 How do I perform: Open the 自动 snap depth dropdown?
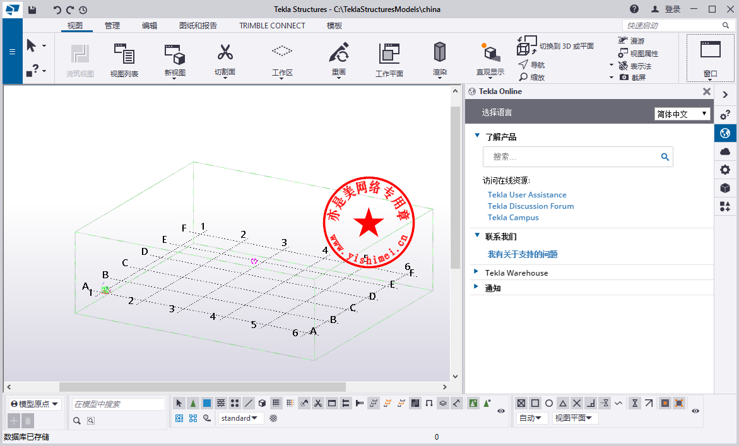coord(531,418)
